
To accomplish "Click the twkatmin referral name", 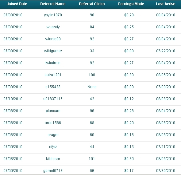I will click(x=53, y=63).
